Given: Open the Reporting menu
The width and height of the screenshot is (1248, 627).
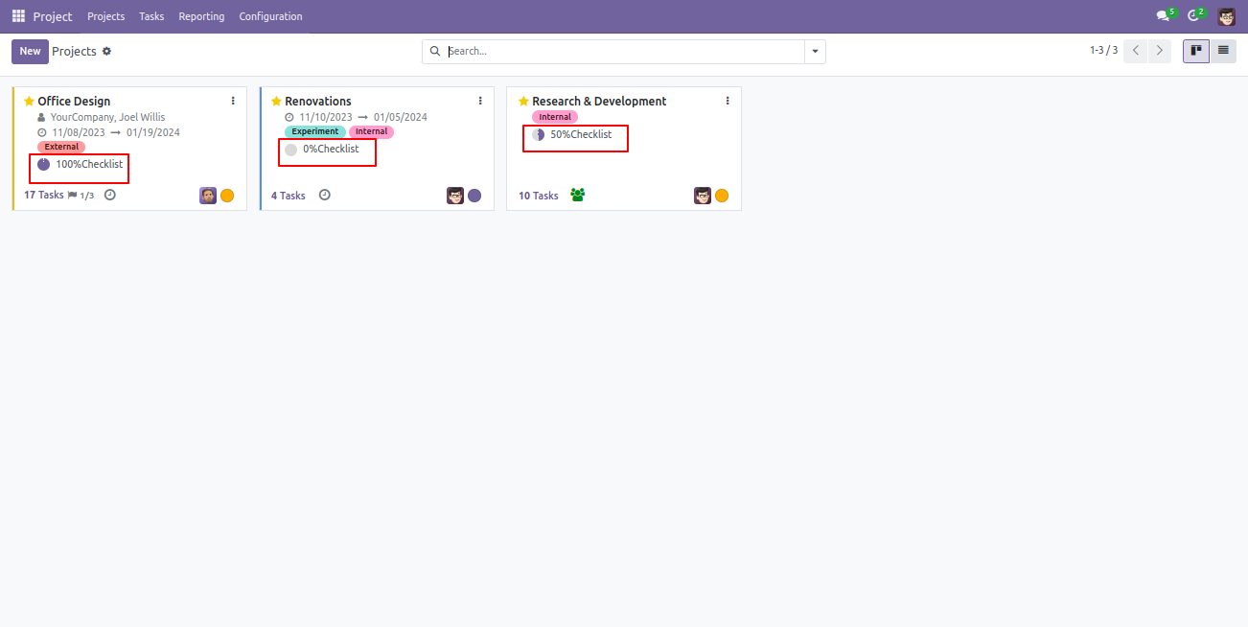Looking at the screenshot, I should click(201, 16).
